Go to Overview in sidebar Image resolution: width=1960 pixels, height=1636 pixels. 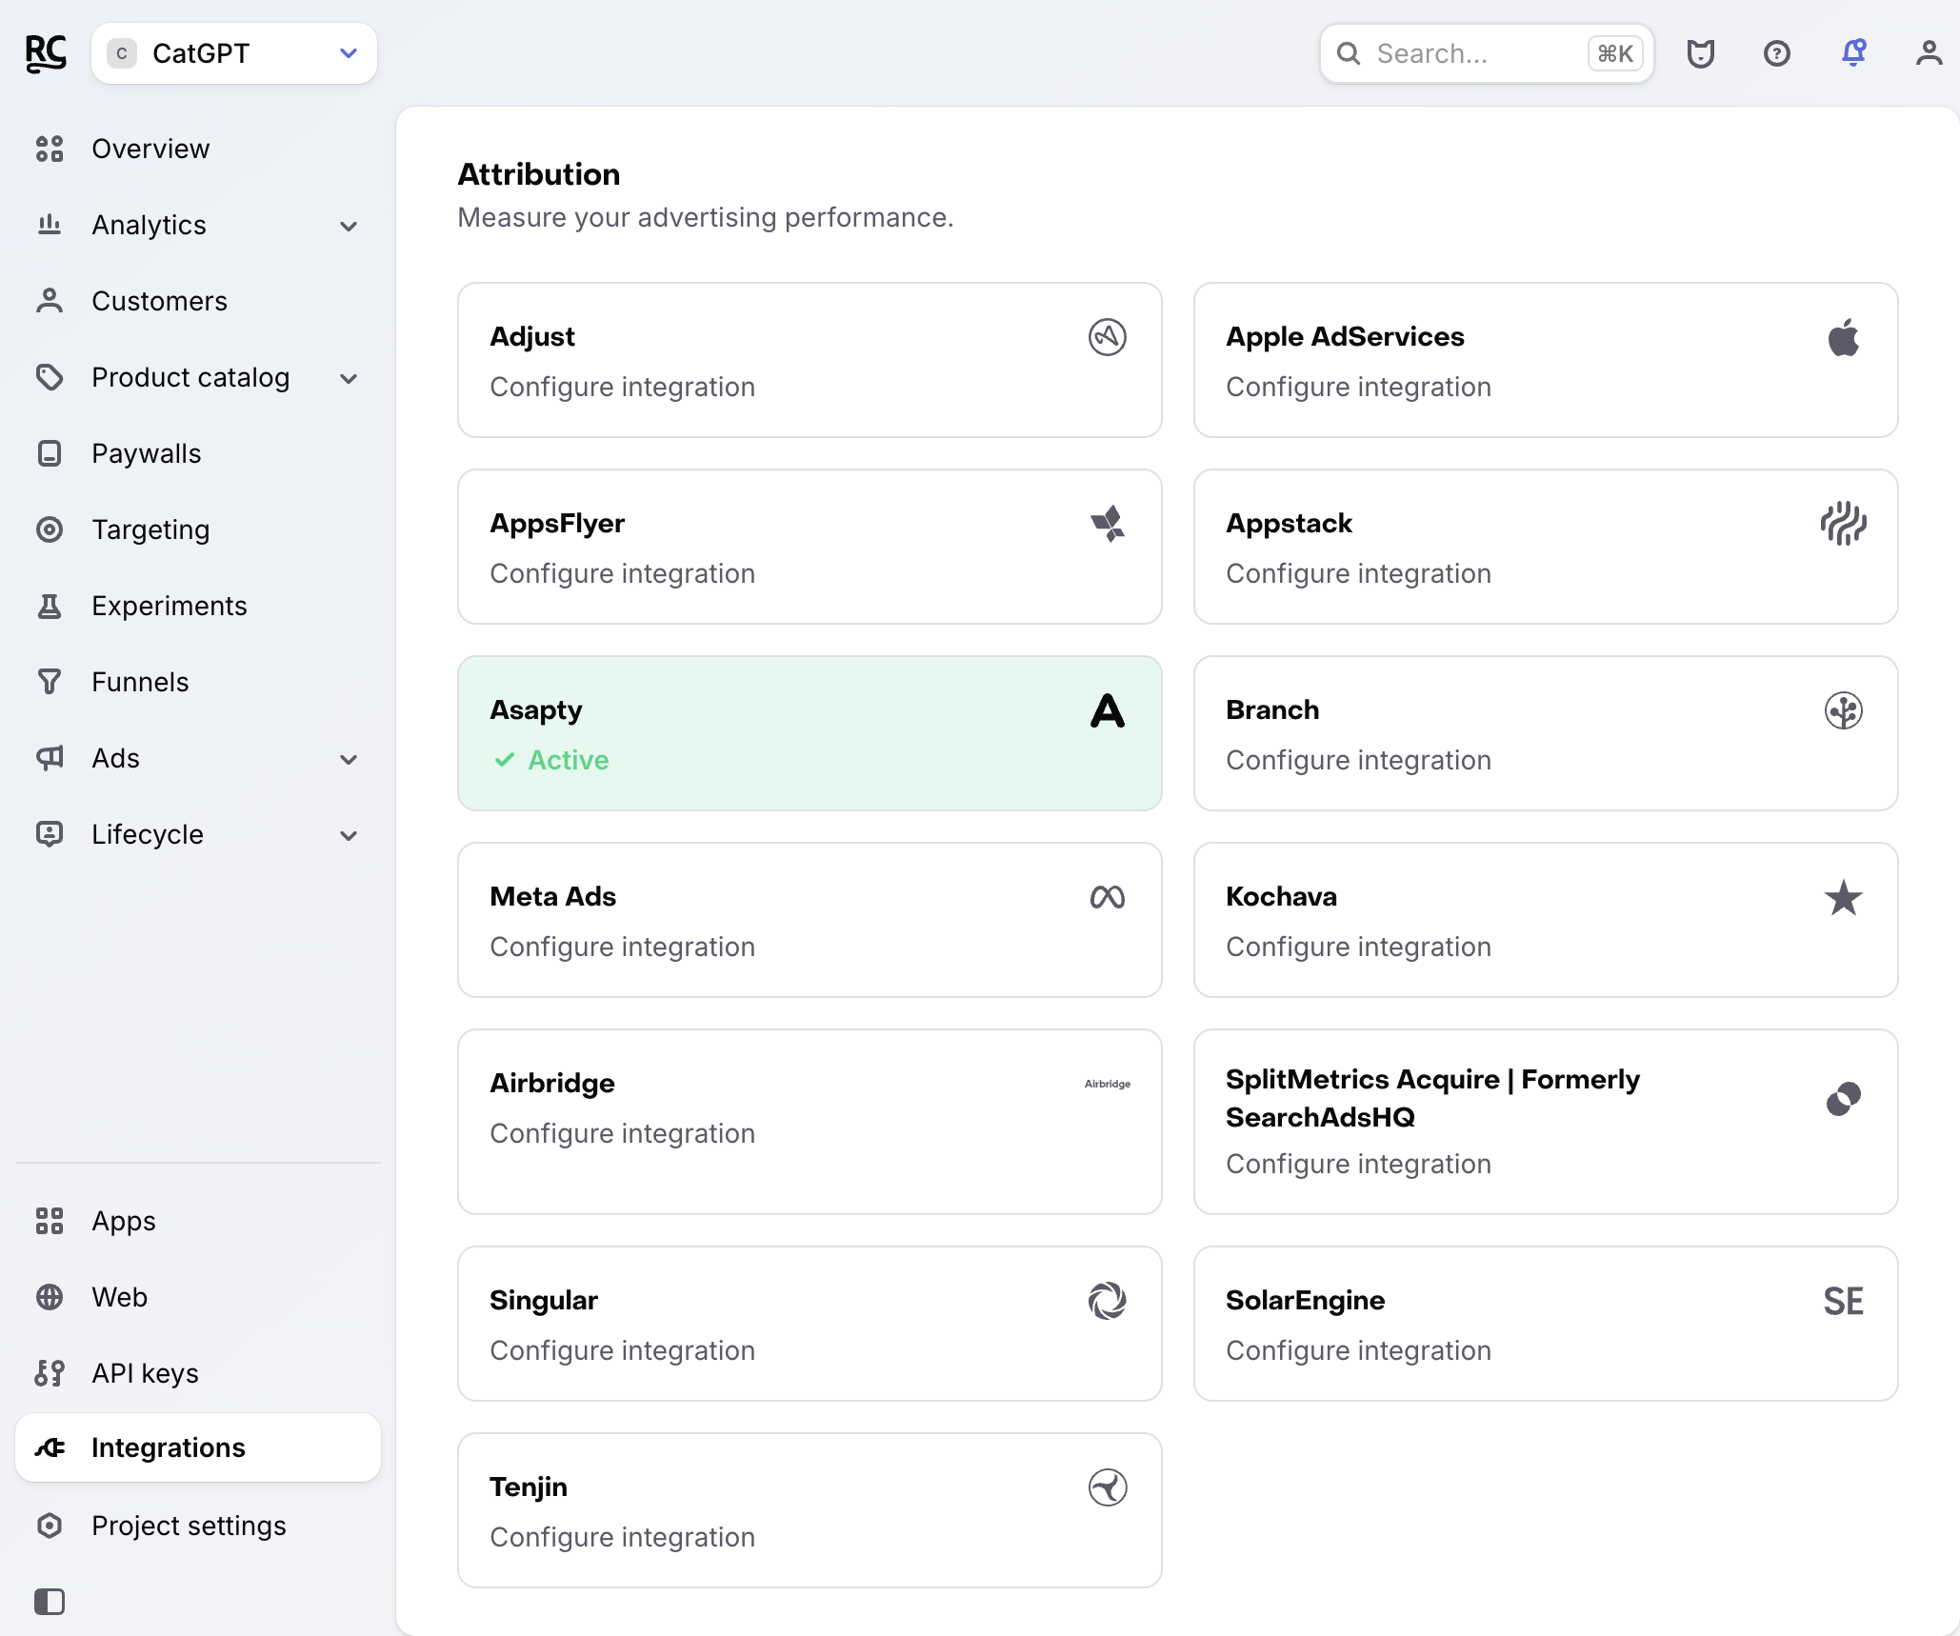coord(198,149)
